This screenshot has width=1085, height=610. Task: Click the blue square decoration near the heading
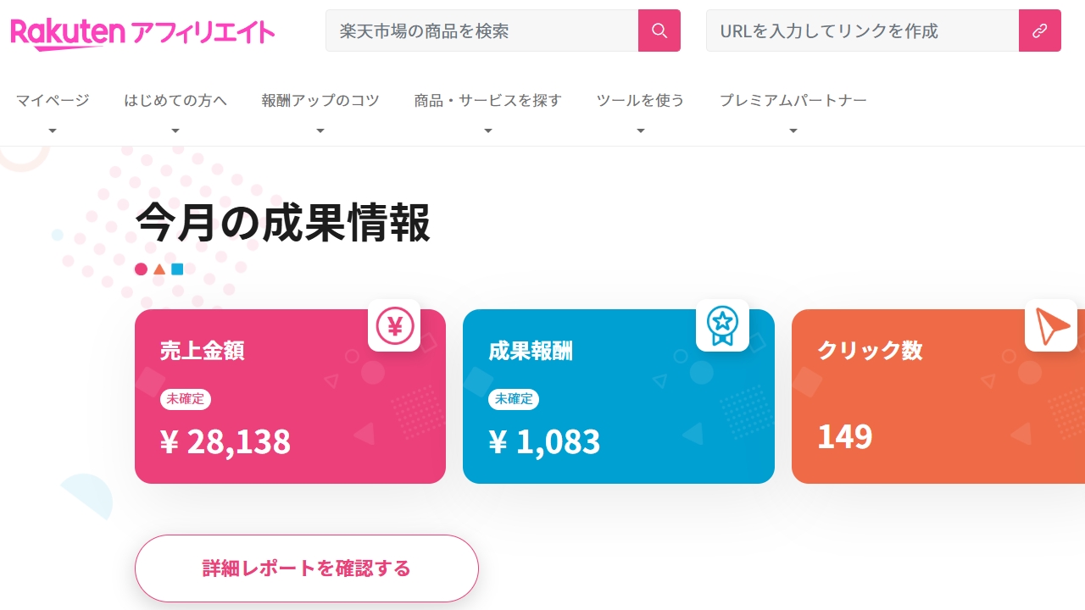click(176, 269)
